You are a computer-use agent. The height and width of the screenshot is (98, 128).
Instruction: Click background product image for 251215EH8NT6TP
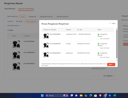(x=16, y=55)
